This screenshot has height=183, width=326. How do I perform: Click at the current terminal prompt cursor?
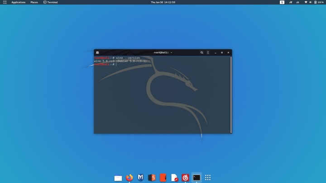point(116,64)
